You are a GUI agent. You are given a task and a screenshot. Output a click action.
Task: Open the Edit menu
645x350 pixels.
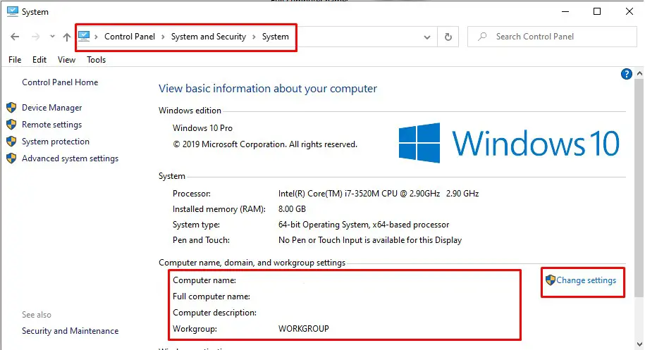point(39,60)
